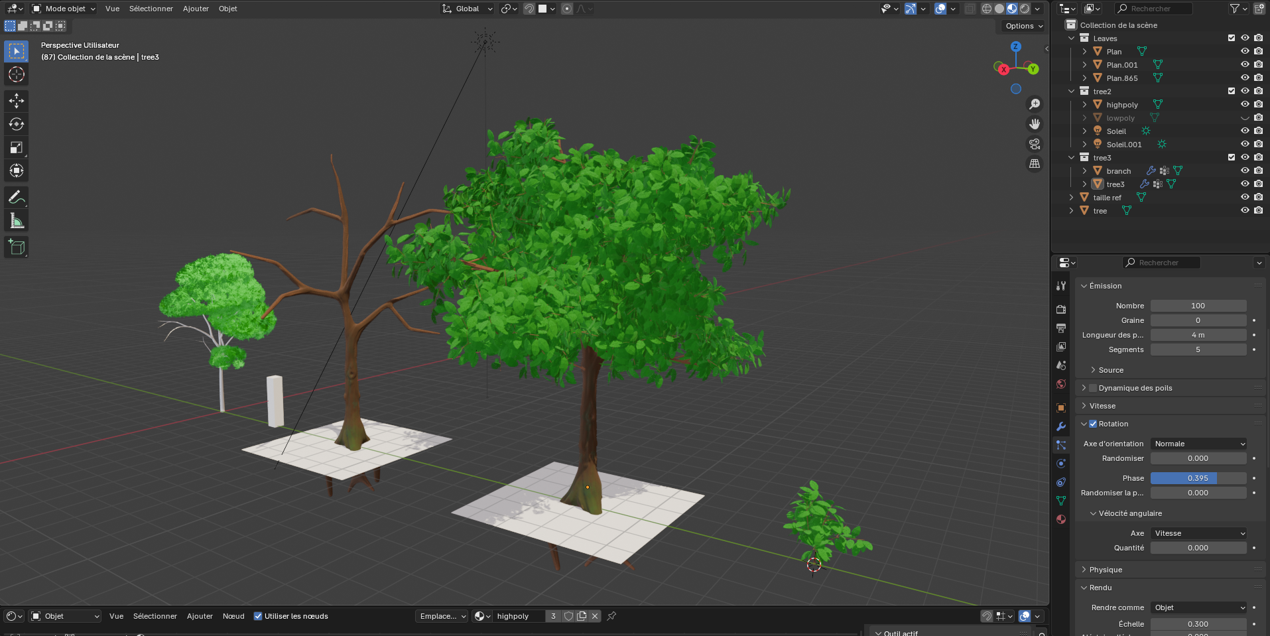The width and height of the screenshot is (1270, 636).
Task: Select the Rotate tool
Action: pyautogui.click(x=17, y=124)
